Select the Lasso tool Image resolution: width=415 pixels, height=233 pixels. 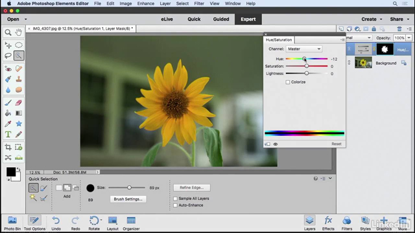(x=8, y=56)
